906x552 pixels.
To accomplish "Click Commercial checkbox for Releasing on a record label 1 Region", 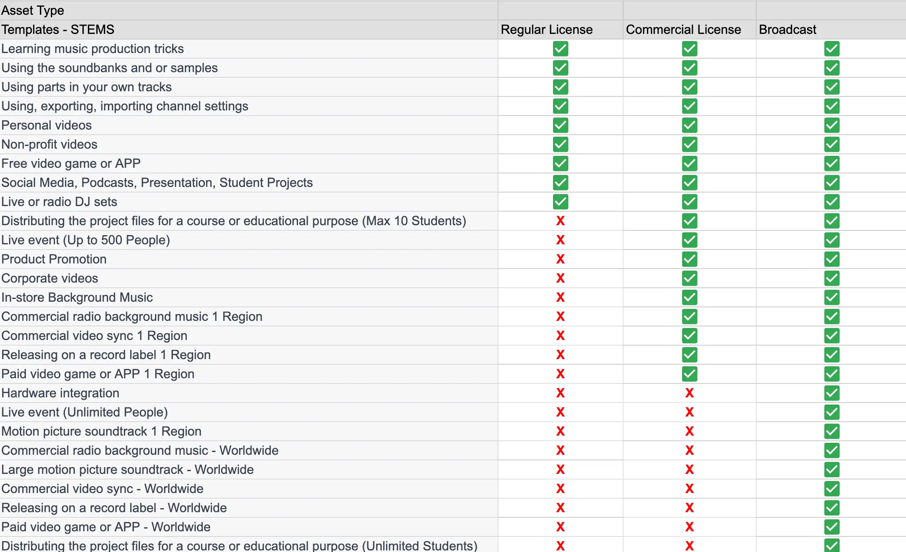I will (689, 355).
